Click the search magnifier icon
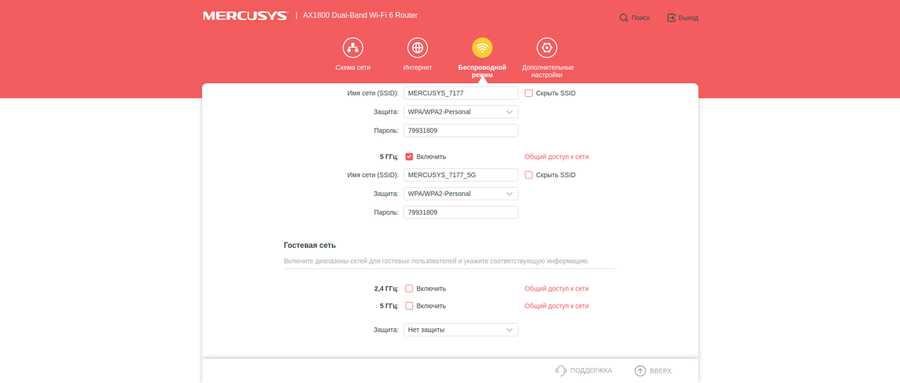The width and height of the screenshot is (900, 383). [624, 18]
